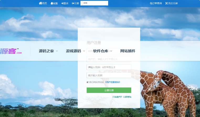The image size is (200, 117).
Task: Click the order query magnifier icon
Action: pos(151,3)
